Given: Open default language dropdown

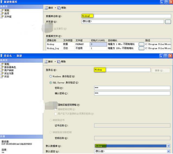Looking at the screenshot, I should 168,151.
